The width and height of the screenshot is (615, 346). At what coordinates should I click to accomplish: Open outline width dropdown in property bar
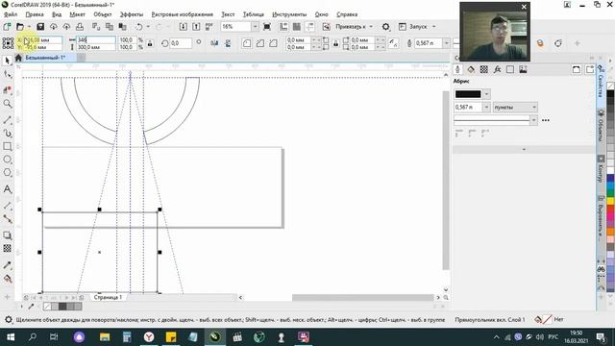tap(446, 43)
